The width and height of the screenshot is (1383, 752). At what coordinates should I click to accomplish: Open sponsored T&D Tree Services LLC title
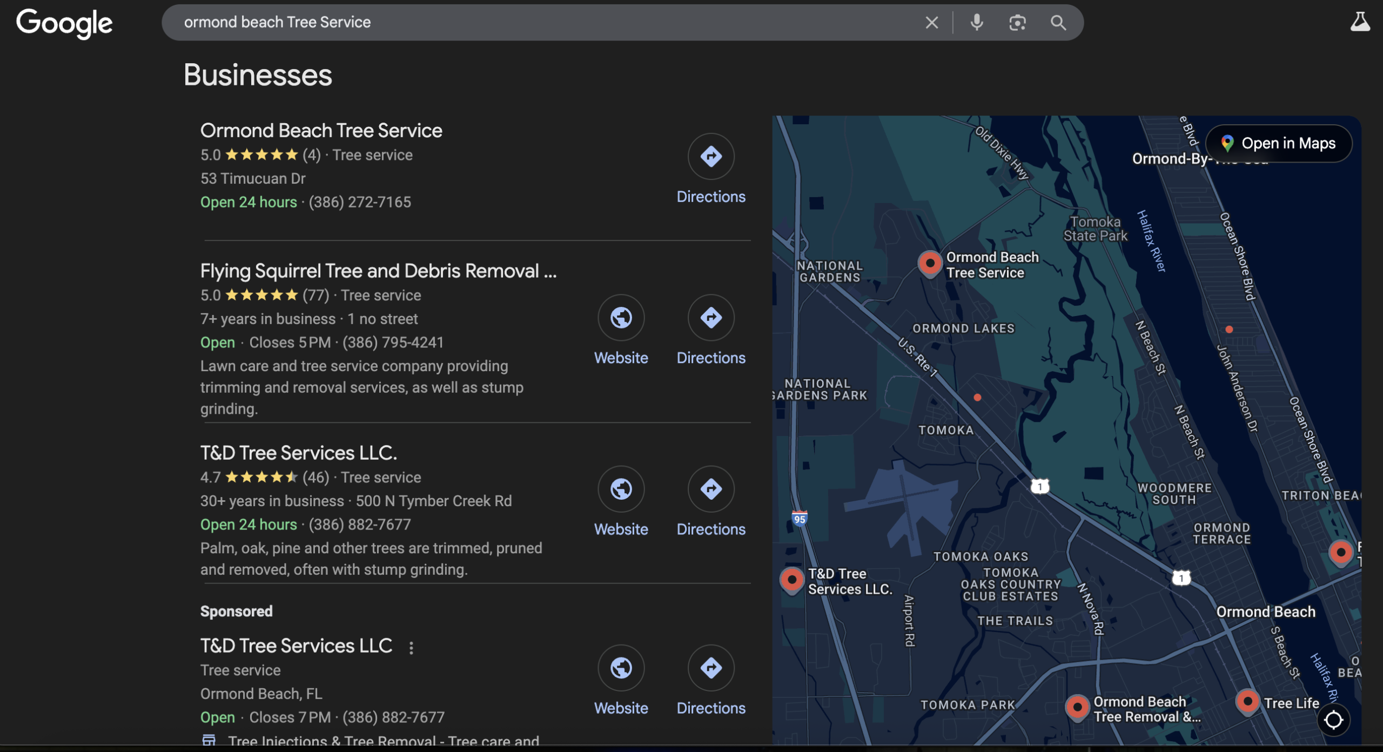pyautogui.click(x=296, y=646)
